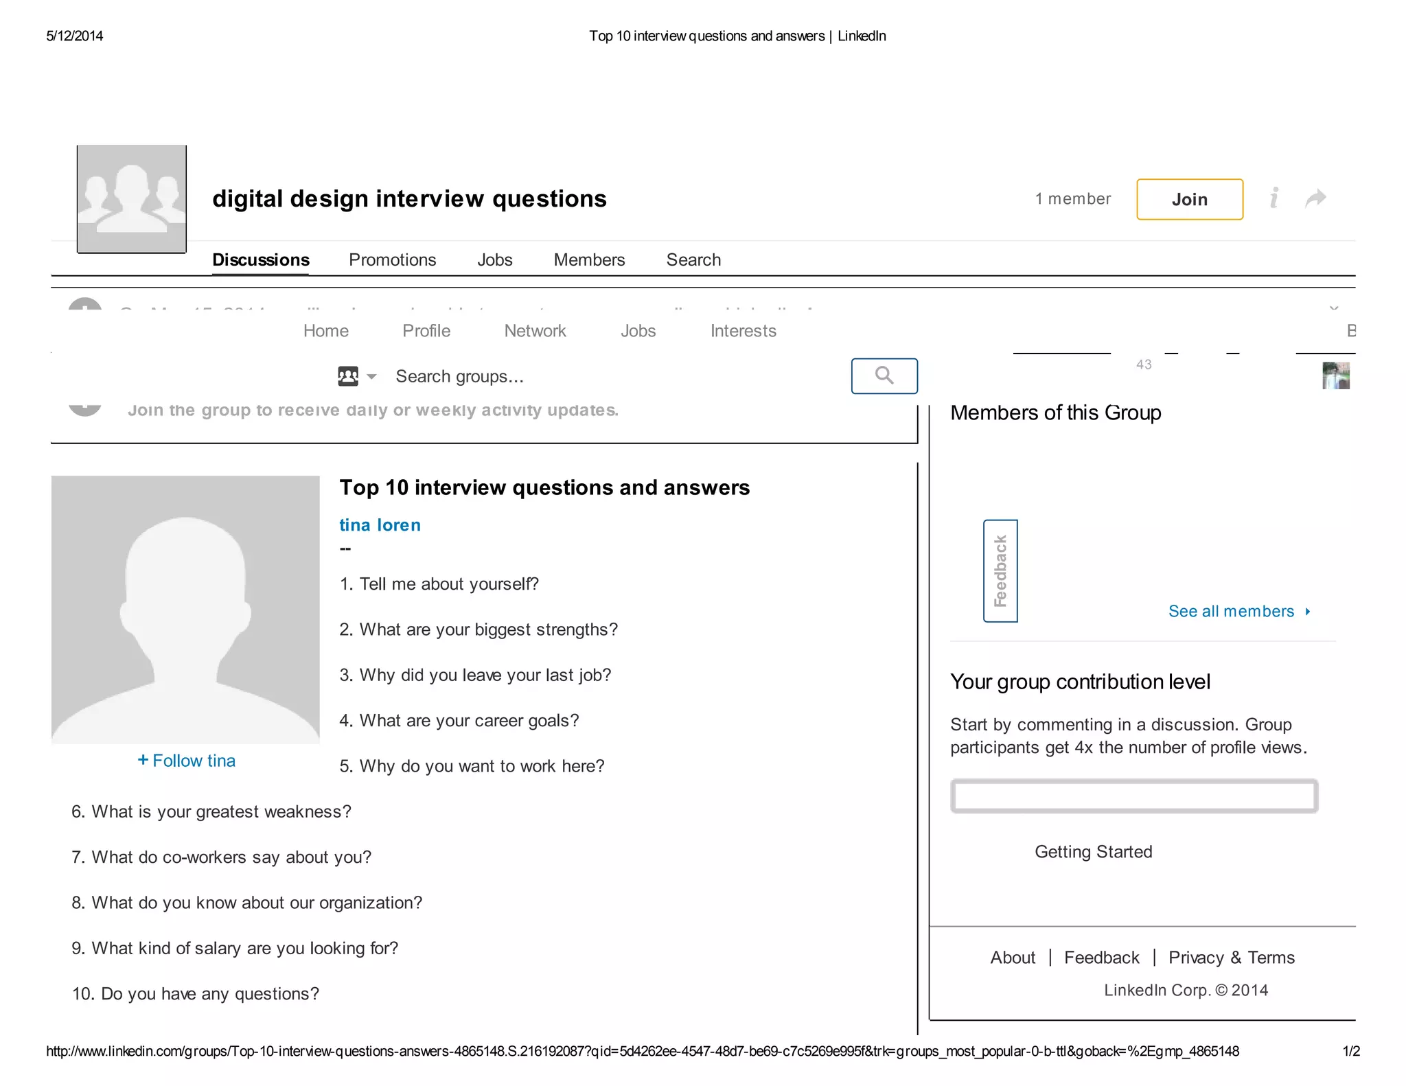
Task: Click the user profile photo thumbnail
Action: click(x=1335, y=376)
